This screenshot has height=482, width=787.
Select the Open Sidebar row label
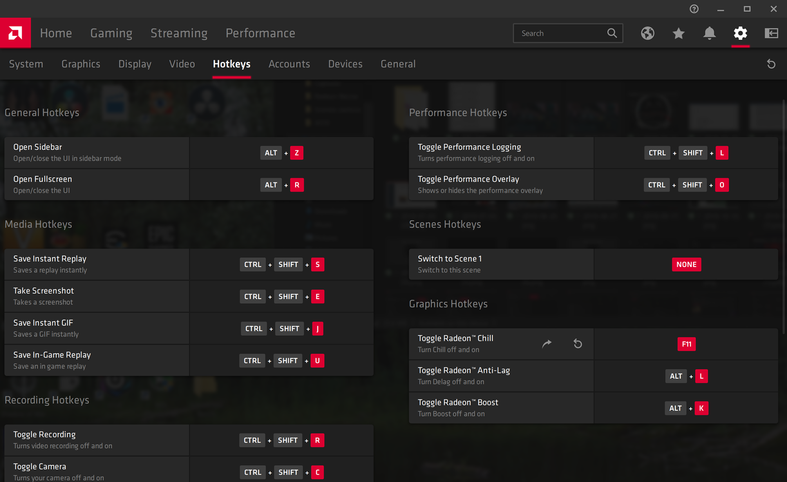tap(37, 147)
